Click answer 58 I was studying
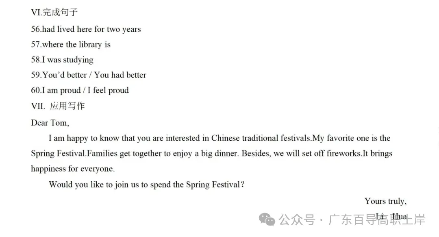Image resolution: width=439 pixels, height=237 pixels. [62, 60]
